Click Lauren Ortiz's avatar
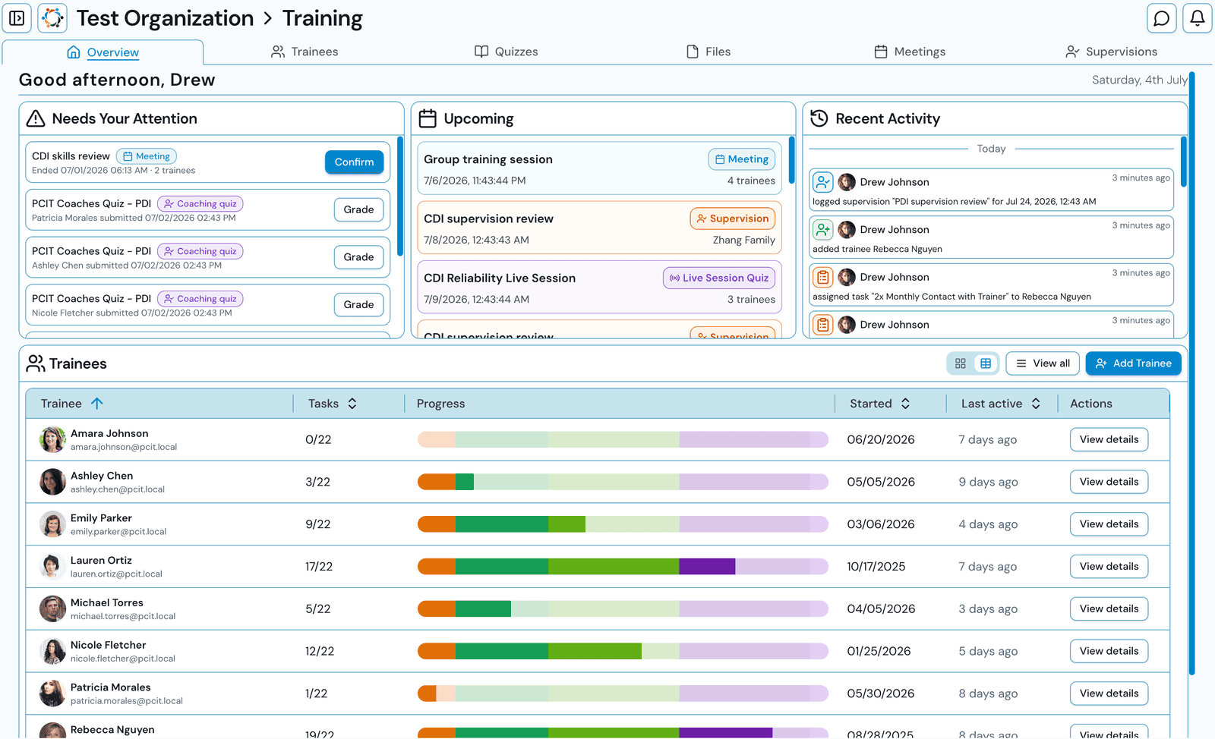Image resolution: width=1215 pixels, height=739 pixels. (52, 567)
